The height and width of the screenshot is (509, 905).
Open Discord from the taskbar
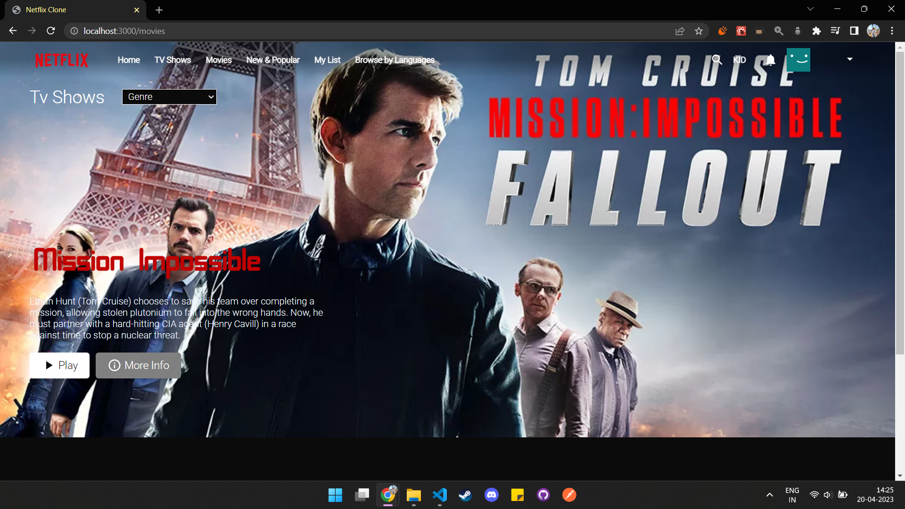491,495
